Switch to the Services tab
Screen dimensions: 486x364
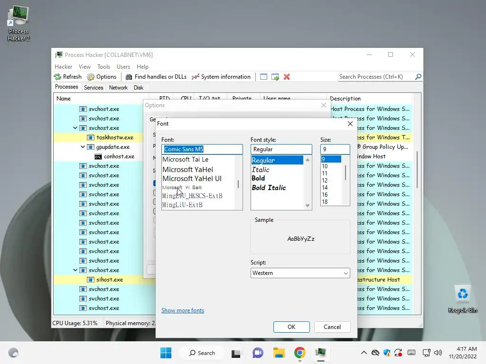93,88
